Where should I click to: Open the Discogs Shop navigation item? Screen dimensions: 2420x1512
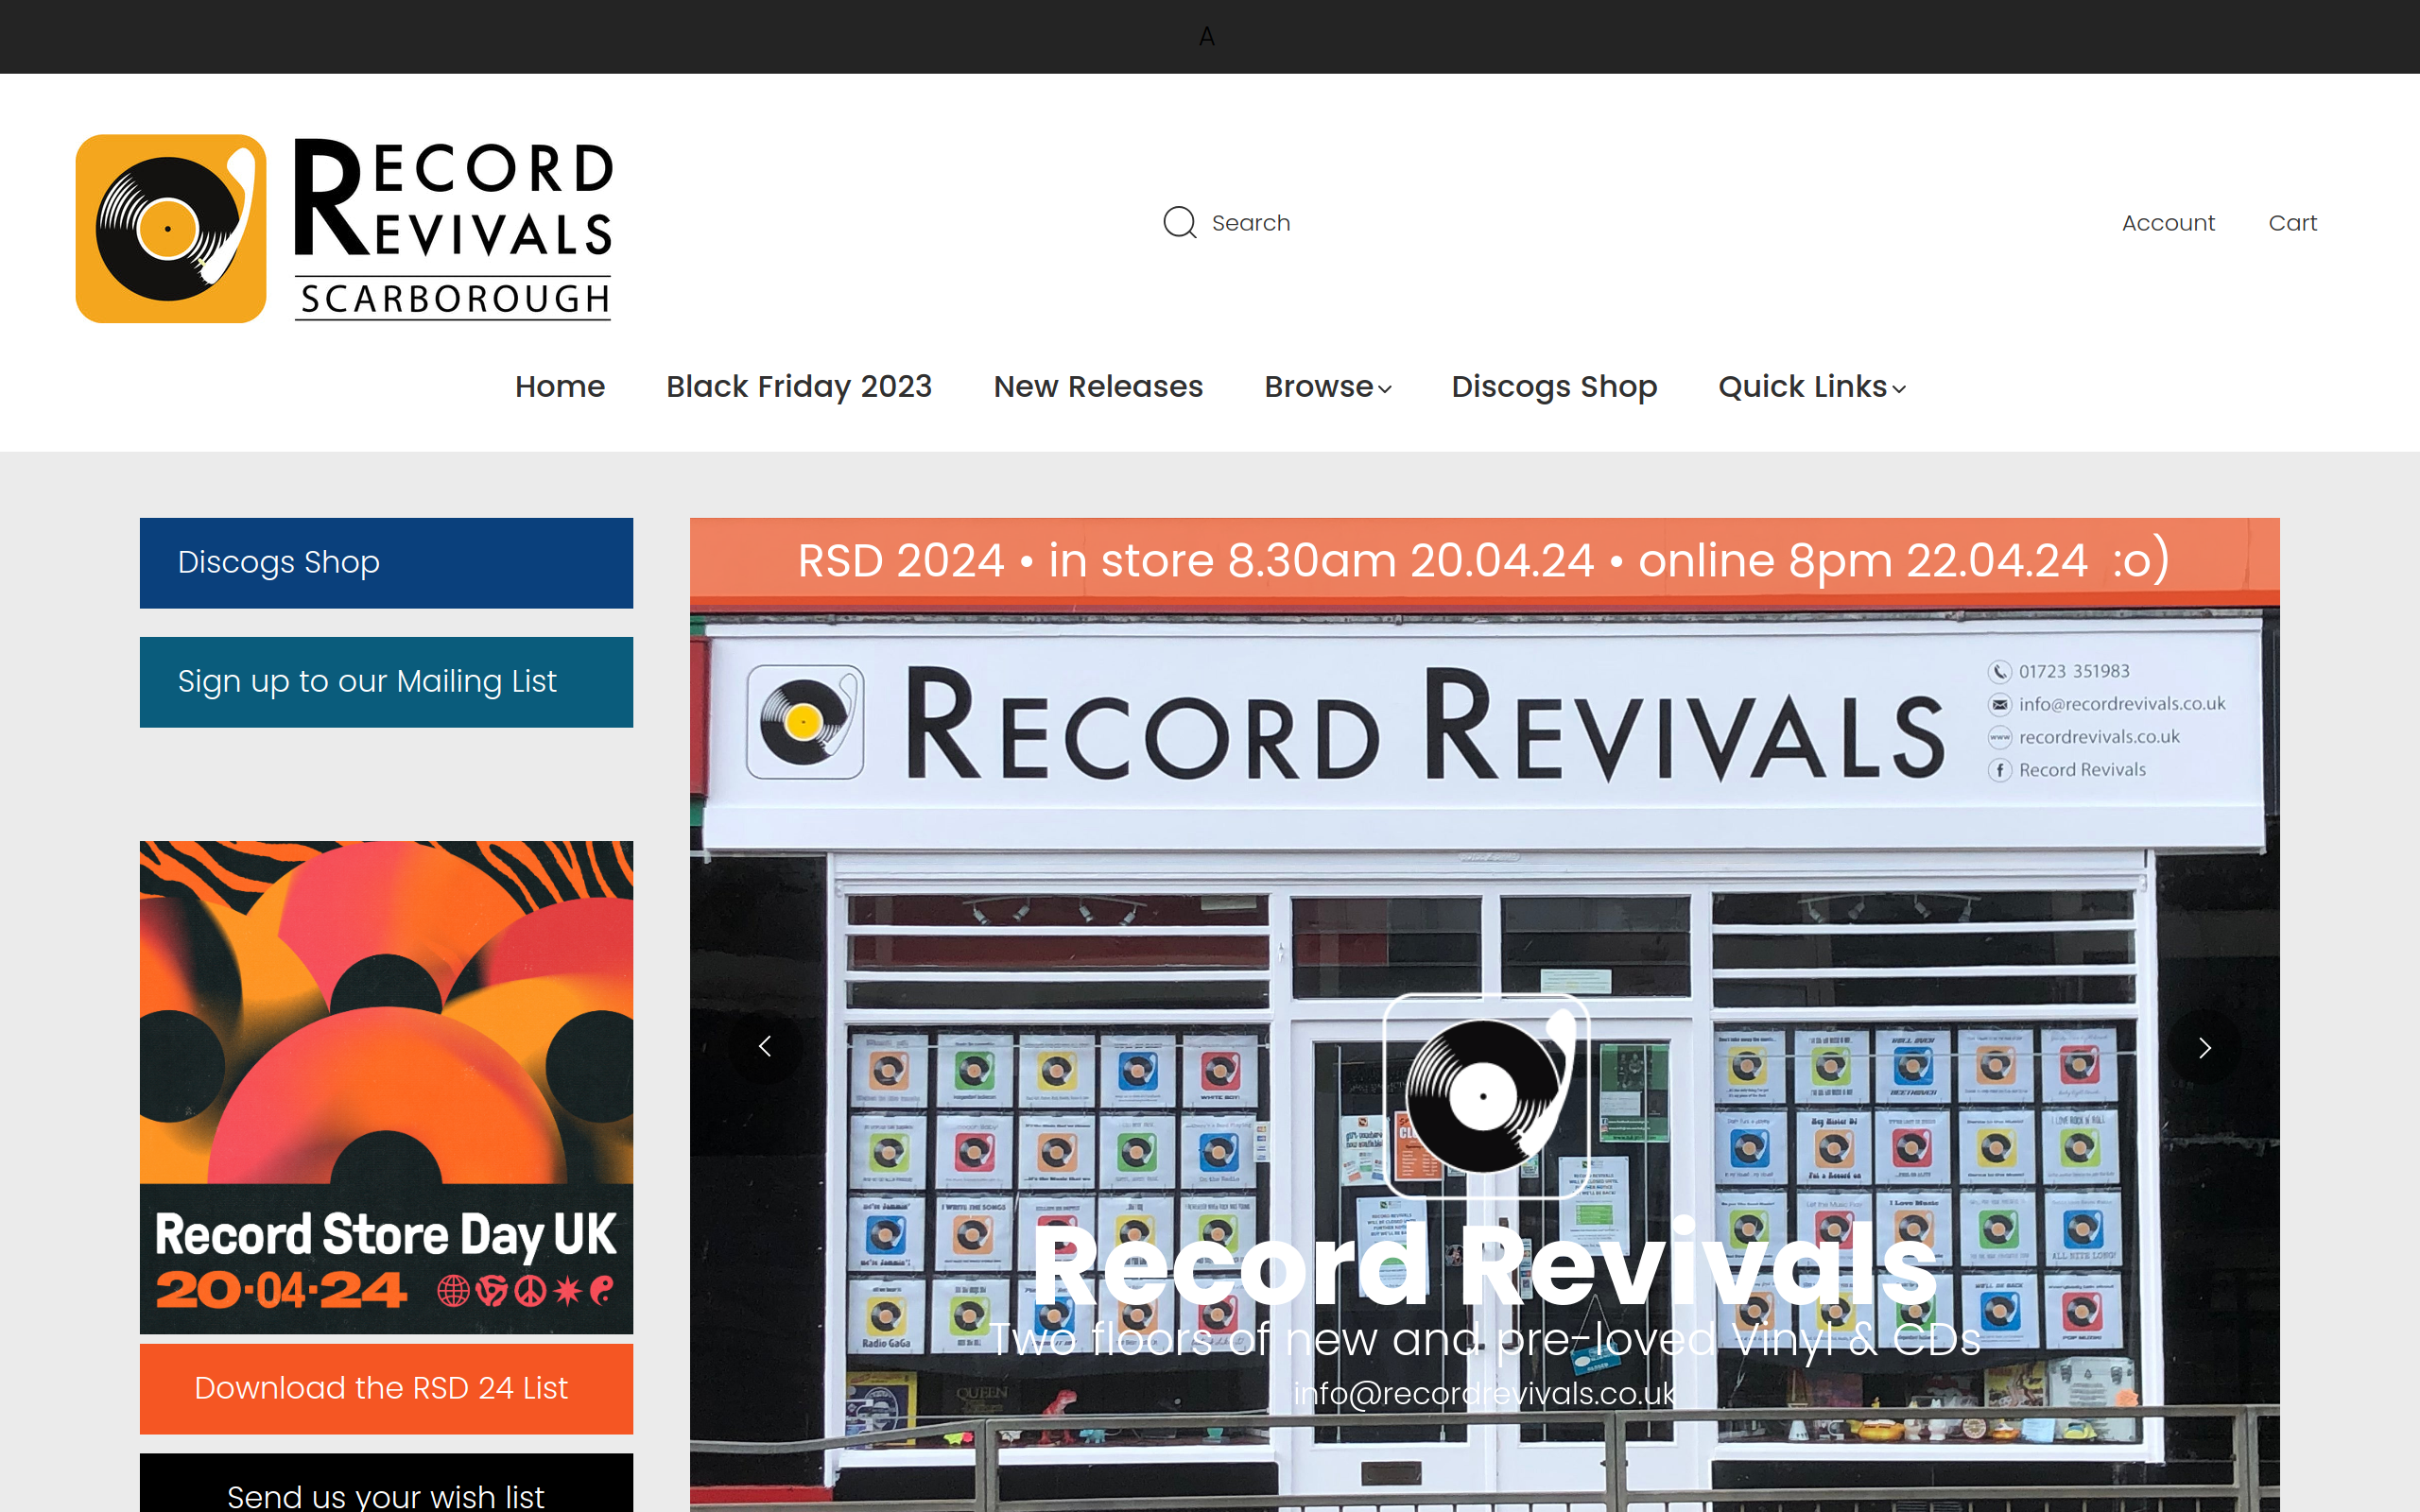[x=1554, y=387]
